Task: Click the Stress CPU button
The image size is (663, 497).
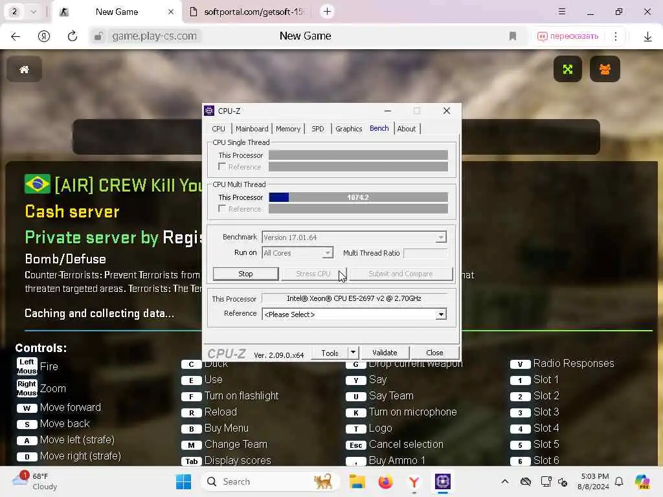Action: coord(313,274)
